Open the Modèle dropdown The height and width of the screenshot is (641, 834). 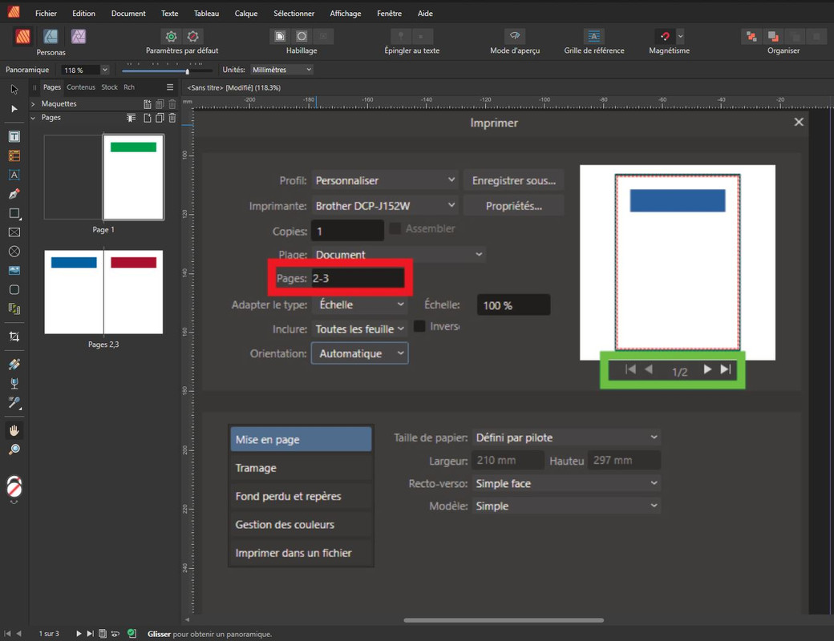pos(566,506)
